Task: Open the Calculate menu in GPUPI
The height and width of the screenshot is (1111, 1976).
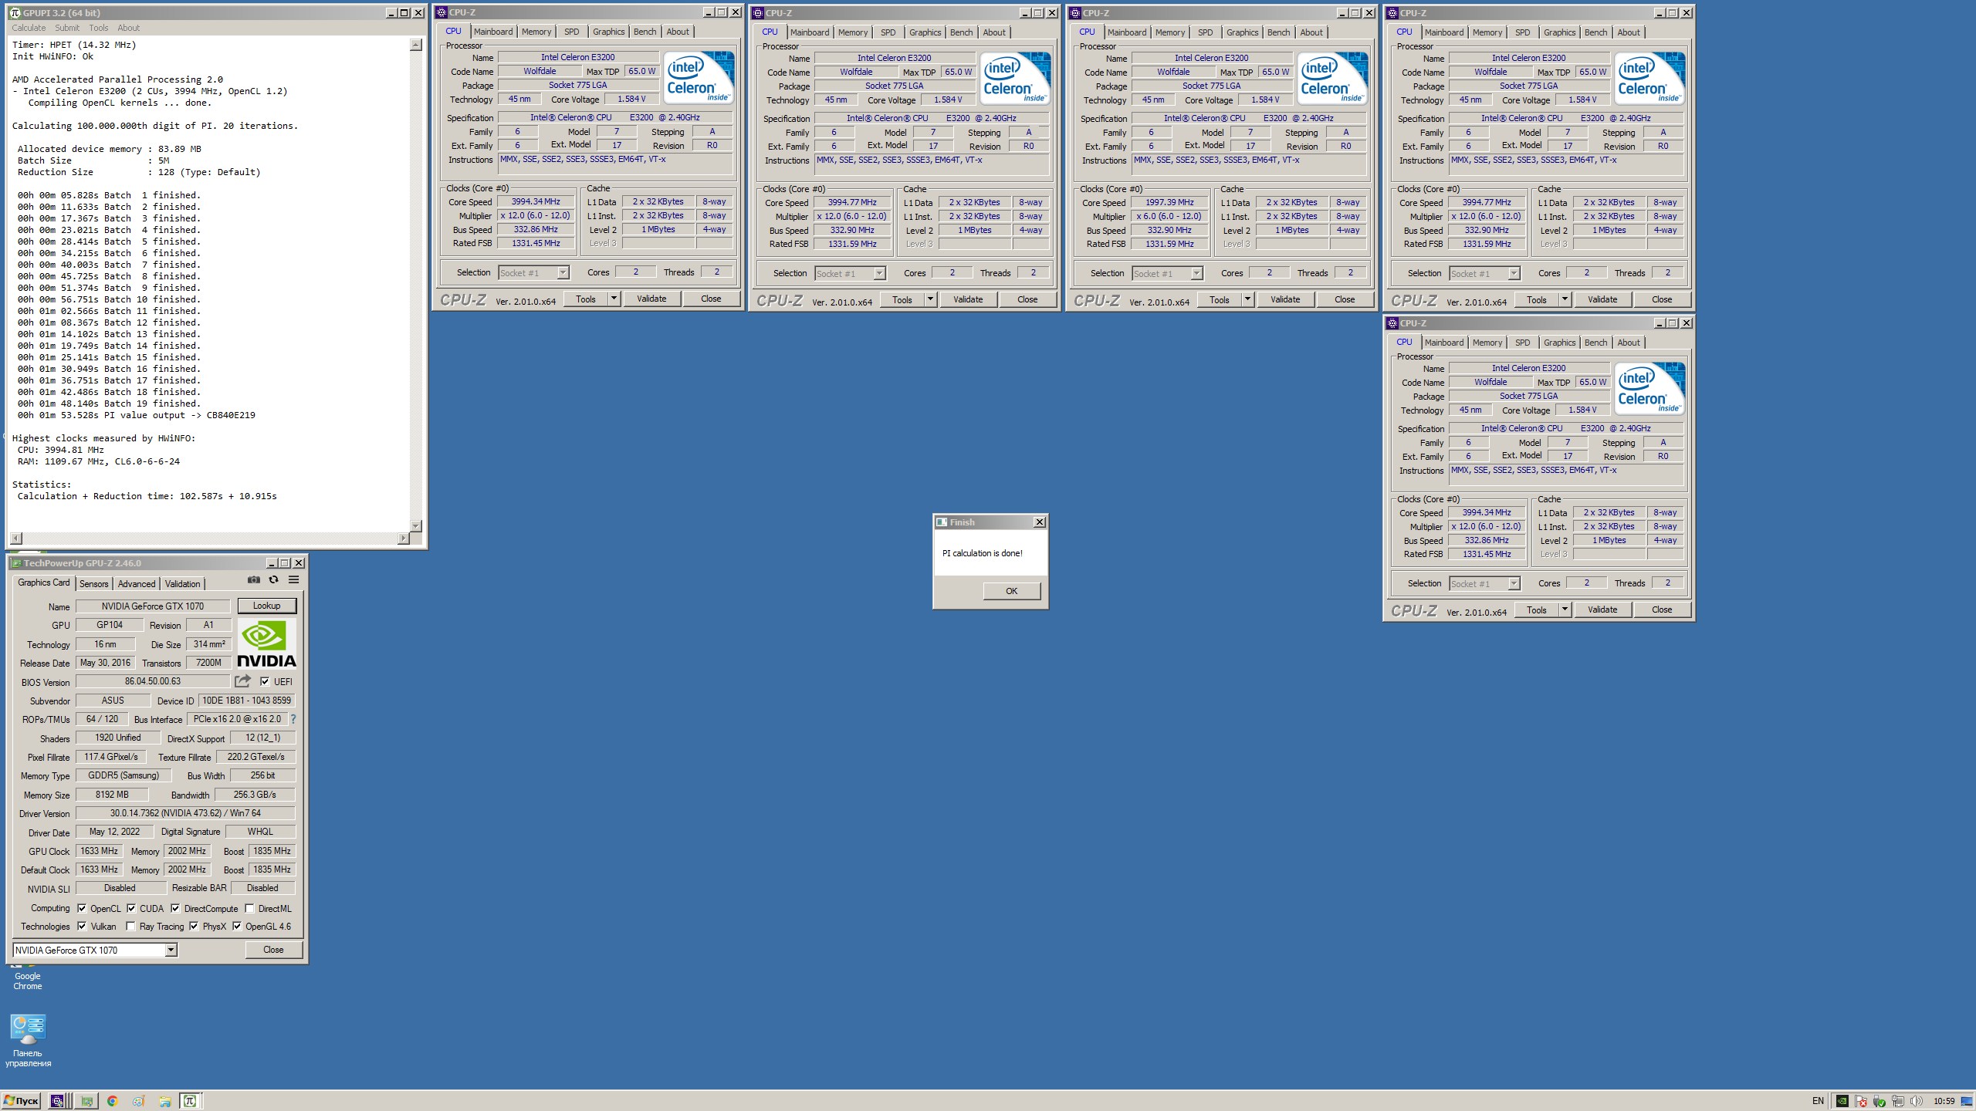Action: (x=29, y=28)
